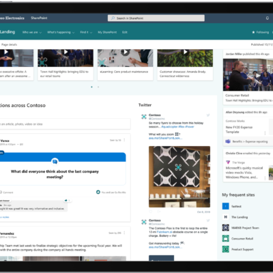The image size is (273, 273).
Task: Click the Contoso avatar on the first tweet
Action: pos(144,117)
